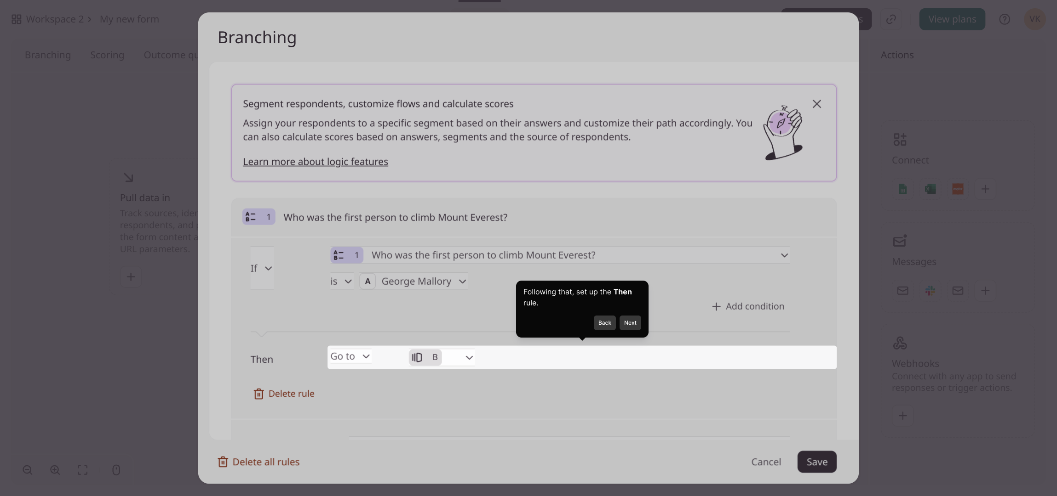Switch to the Scoring tab

pyautogui.click(x=107, y=55)
